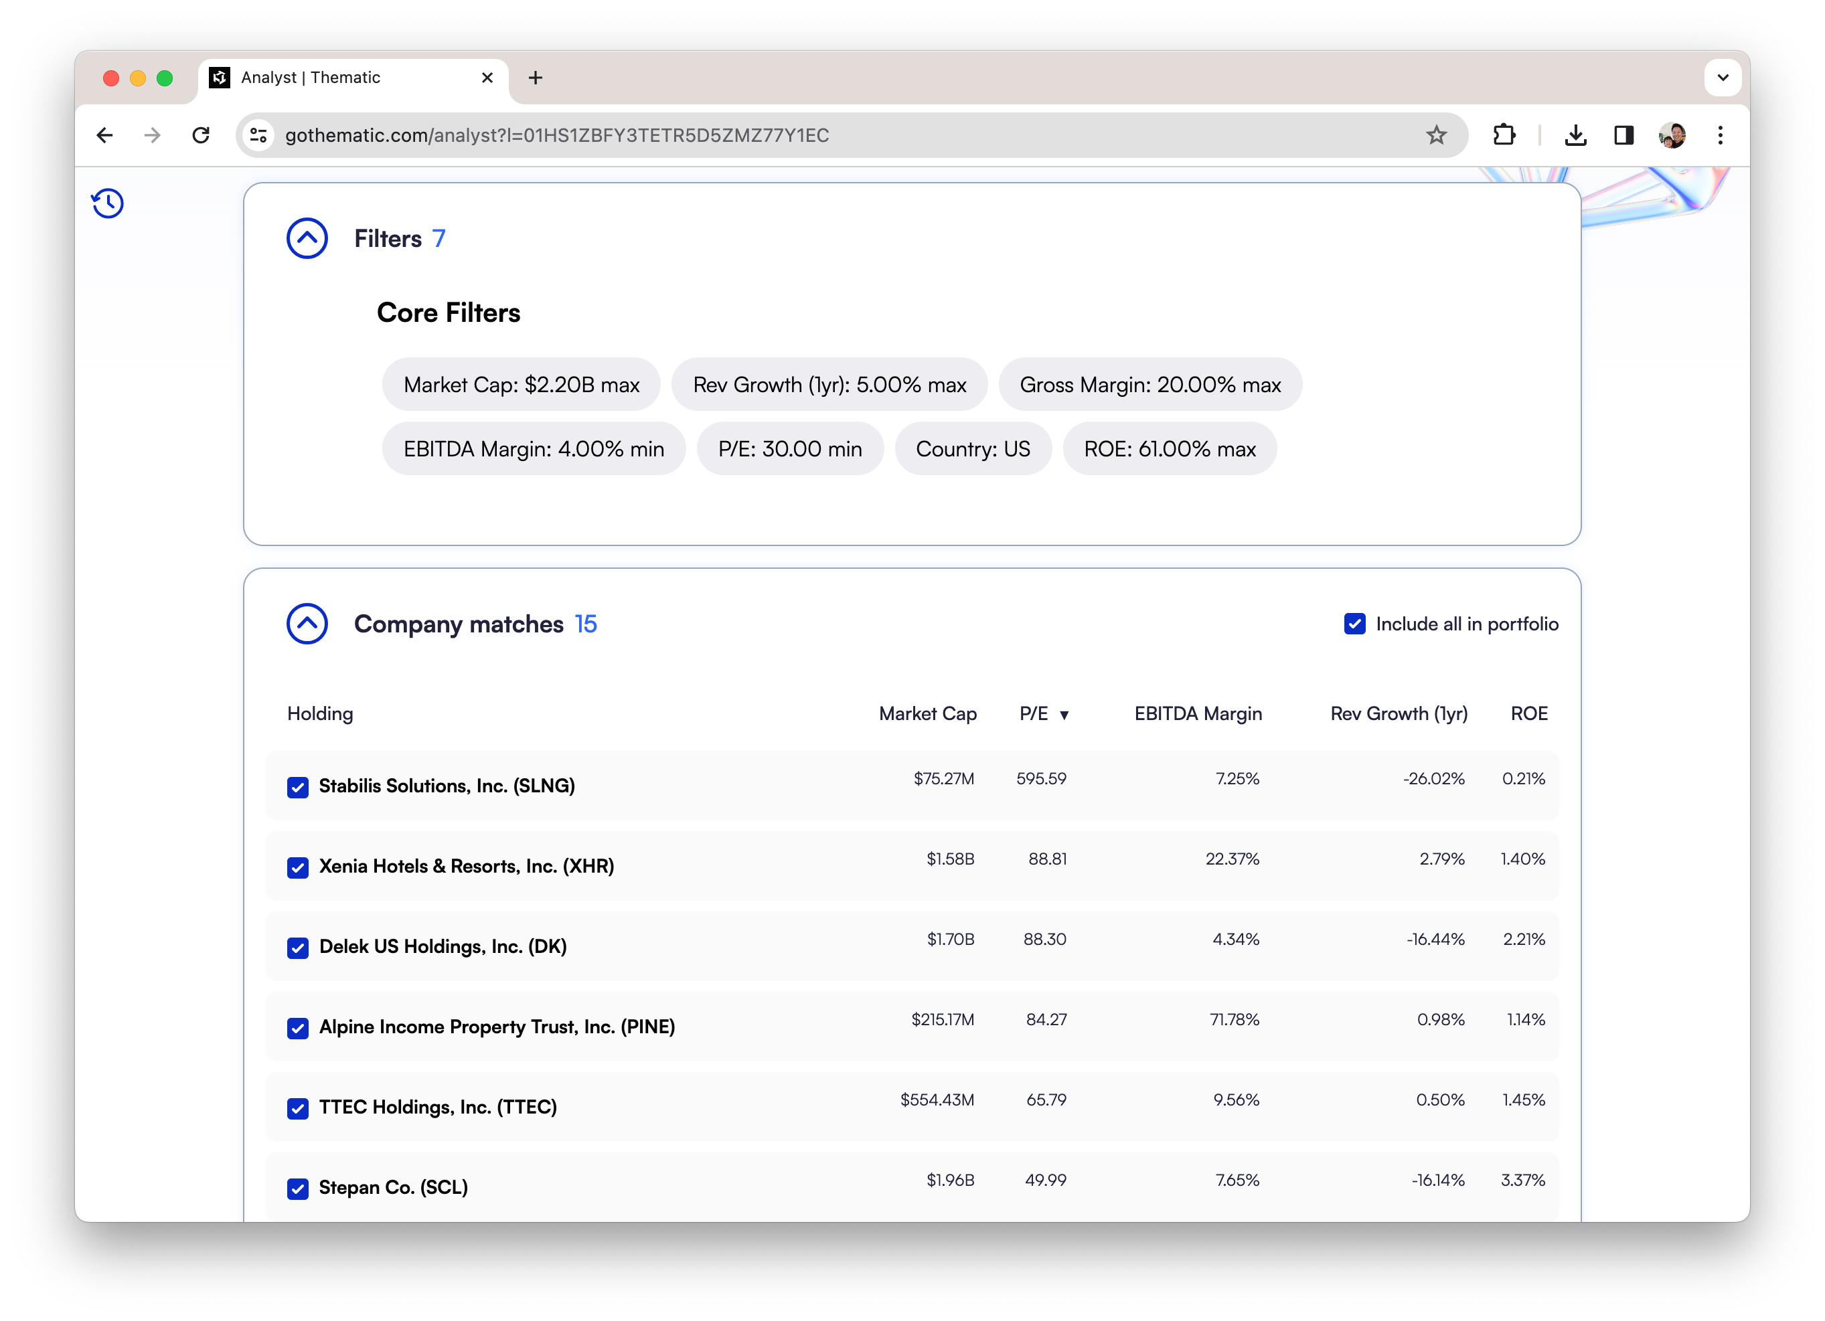Click the Market Cap column header
Image resolution: width=1825 pixels, height=1321 pixels.
click(x=928, y=713)
